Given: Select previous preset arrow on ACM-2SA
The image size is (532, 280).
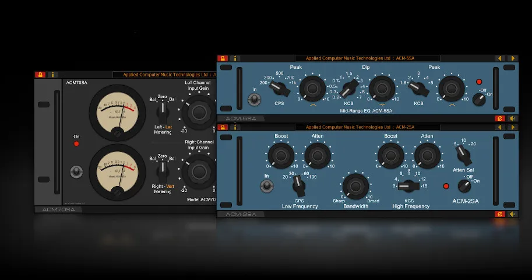Looking at the screenshot, I should coord(499,127).
